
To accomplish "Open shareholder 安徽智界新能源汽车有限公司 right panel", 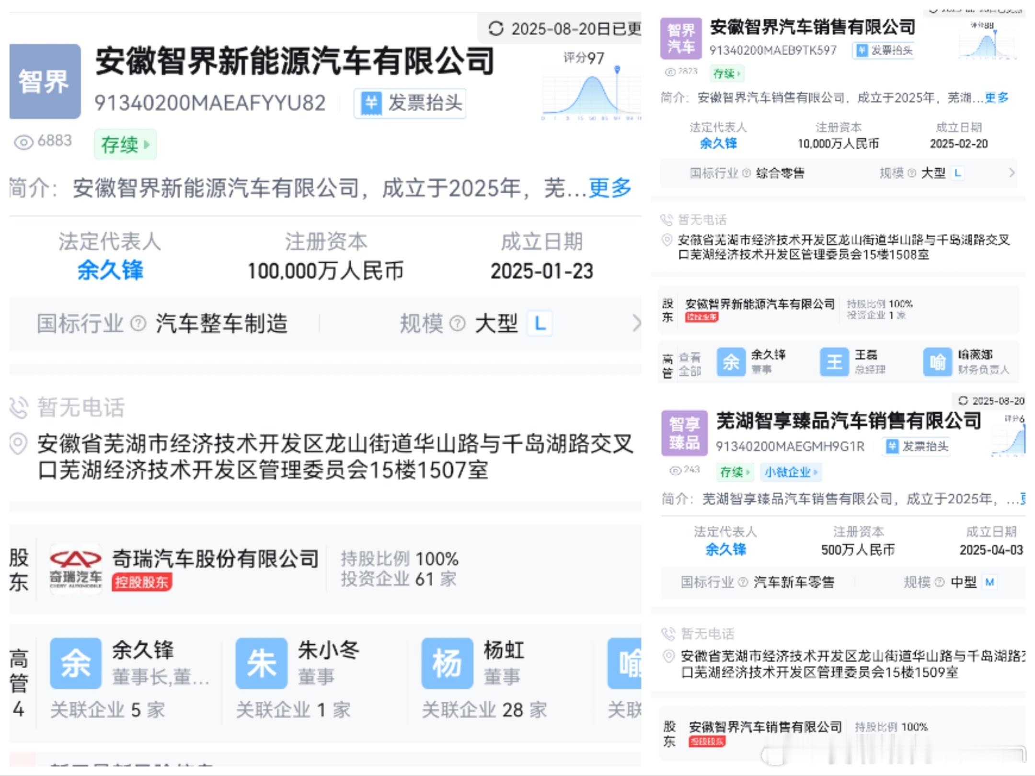I will (760, 304).
